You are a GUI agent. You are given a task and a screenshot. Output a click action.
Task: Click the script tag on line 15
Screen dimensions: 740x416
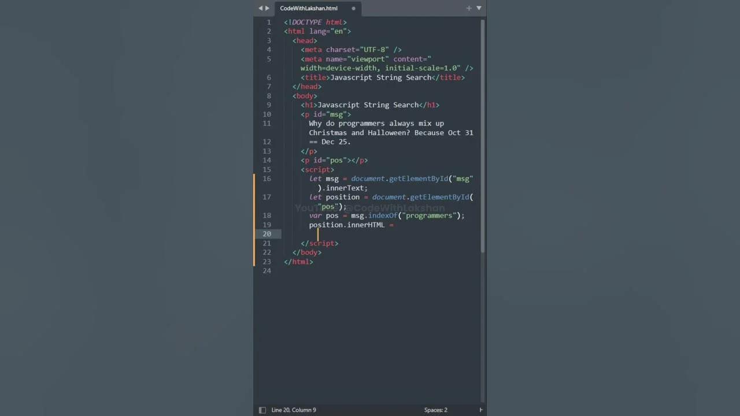[317, 169]
